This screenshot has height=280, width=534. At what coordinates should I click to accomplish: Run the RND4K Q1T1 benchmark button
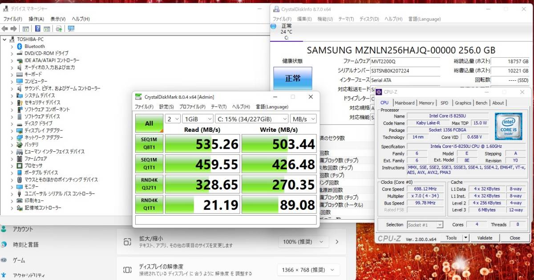[149, 204]
